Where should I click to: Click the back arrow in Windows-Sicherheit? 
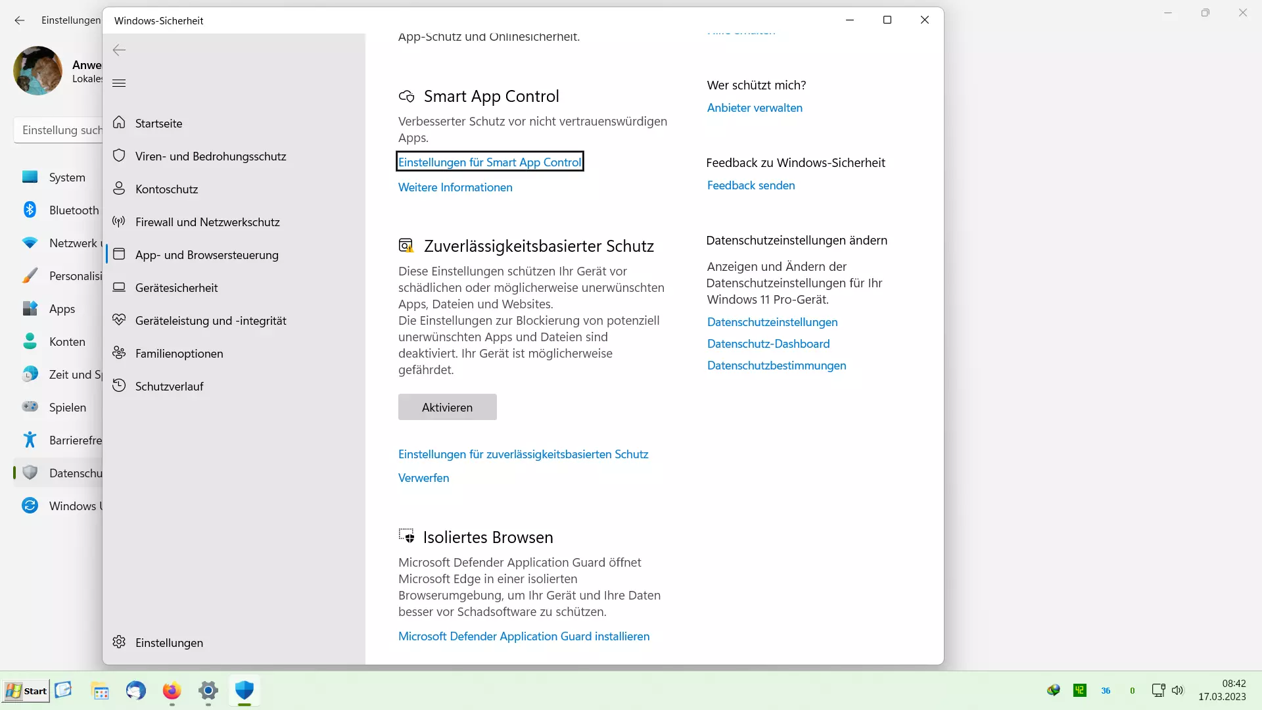click(119, 50)
